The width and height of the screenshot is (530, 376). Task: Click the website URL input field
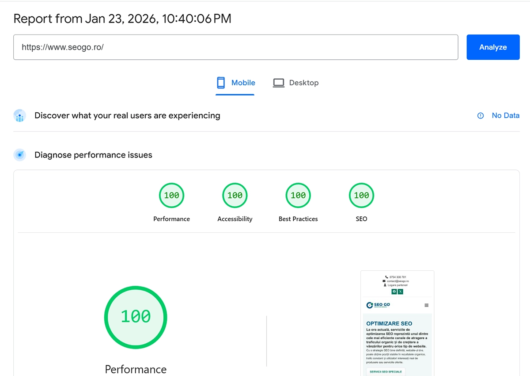[236, 47]
